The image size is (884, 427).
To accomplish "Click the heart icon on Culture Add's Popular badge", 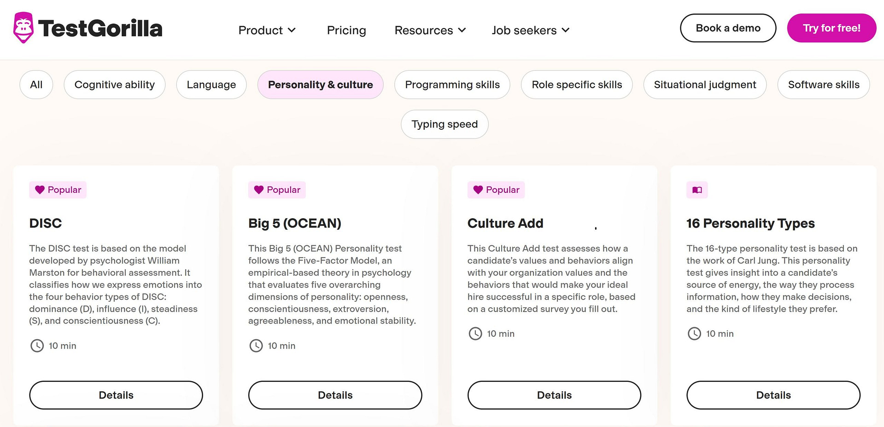I will pos(478,190).
